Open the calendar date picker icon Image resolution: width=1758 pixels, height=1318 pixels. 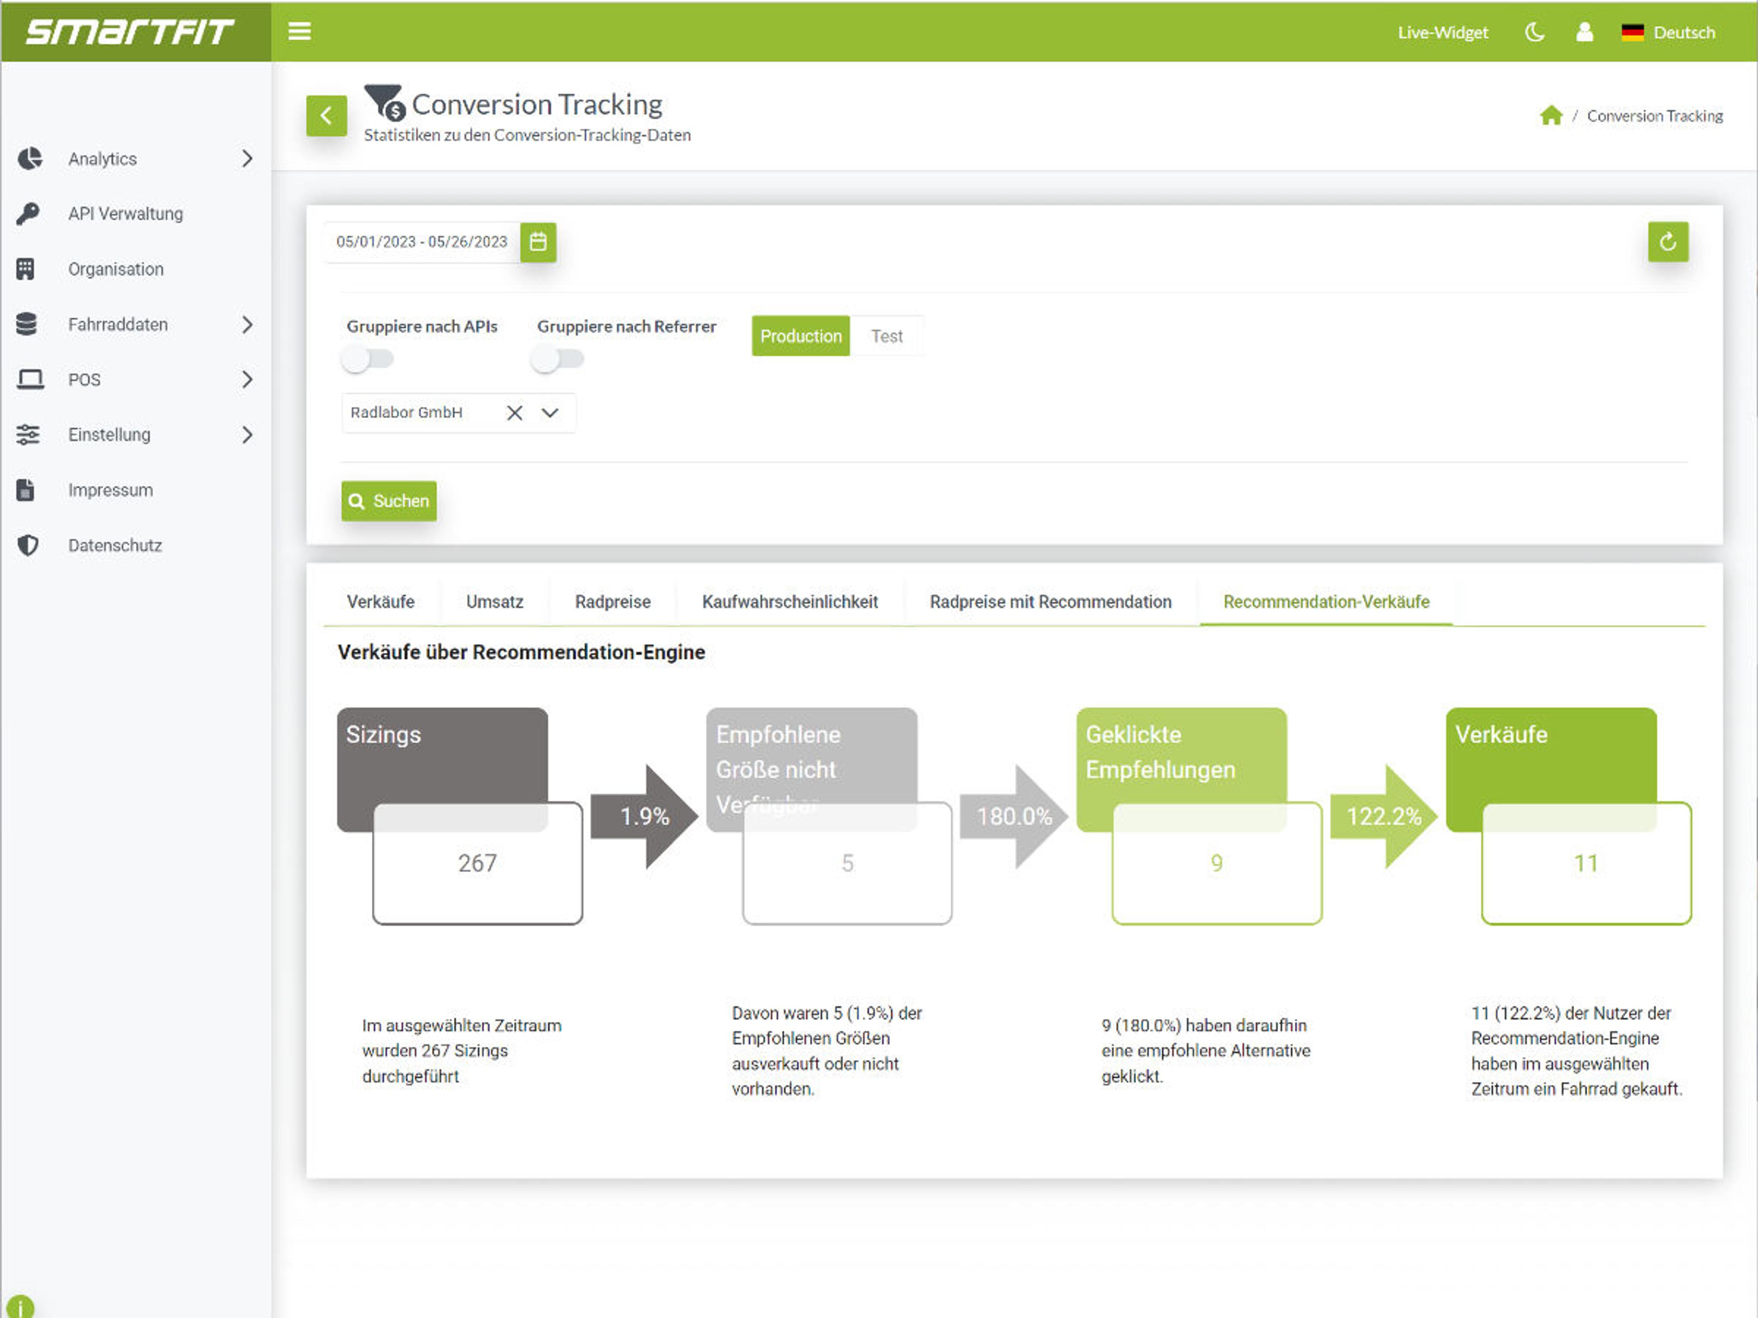tap(538, 242)
